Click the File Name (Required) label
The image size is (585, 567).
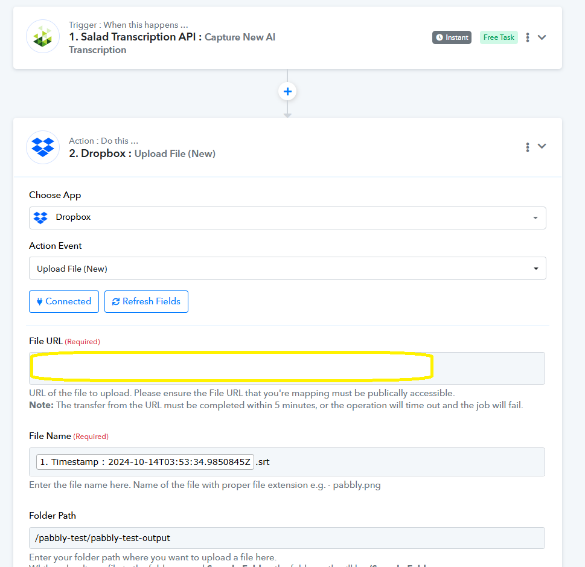tap(69, 436)
